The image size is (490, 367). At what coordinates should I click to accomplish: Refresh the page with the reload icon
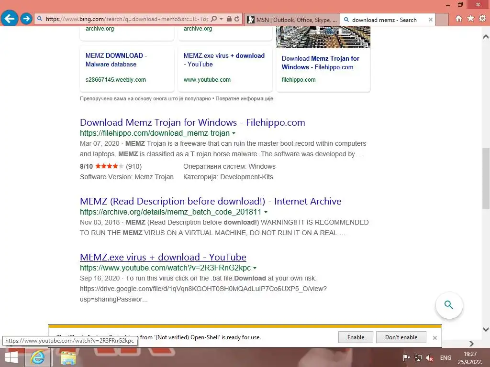click(x=237, y=19)
